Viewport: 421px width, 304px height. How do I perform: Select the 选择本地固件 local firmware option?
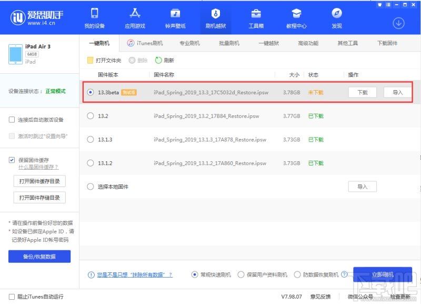90,186
